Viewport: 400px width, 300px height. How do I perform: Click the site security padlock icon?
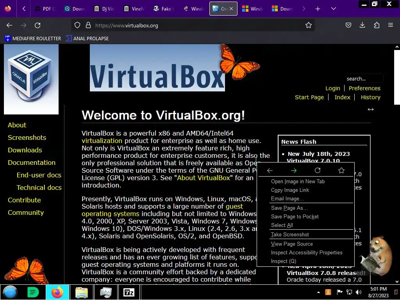click(x=88, y=25)
